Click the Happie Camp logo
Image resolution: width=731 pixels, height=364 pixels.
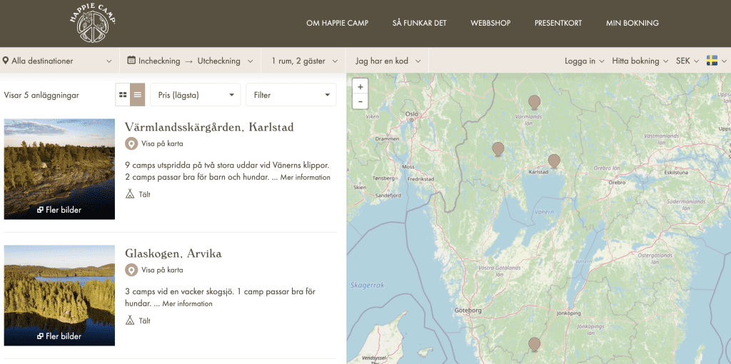(x=93, y=24)
